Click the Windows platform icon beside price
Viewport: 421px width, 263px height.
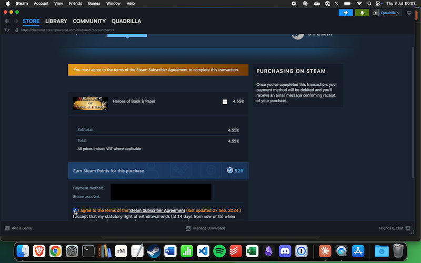[225, 102]
